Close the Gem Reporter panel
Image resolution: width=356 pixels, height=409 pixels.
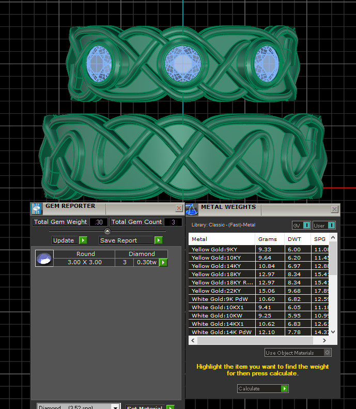click(179, 208)
